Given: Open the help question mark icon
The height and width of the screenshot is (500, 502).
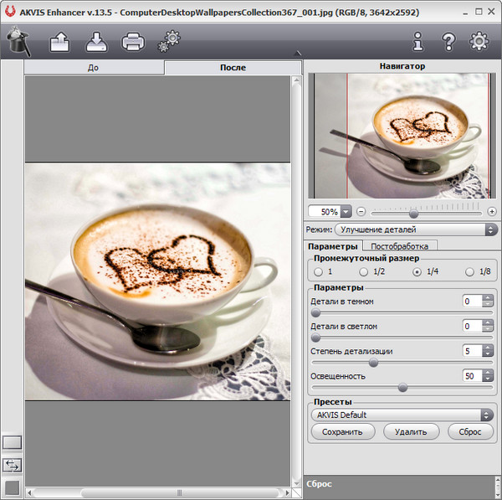Looking at the screenshot, I should point(448,40).
